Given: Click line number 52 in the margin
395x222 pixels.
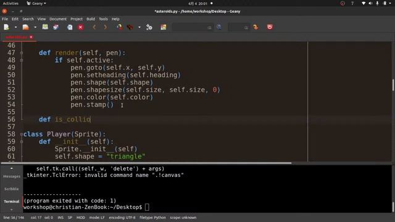Looking at the screenshot, I should (x=11, y=90).
